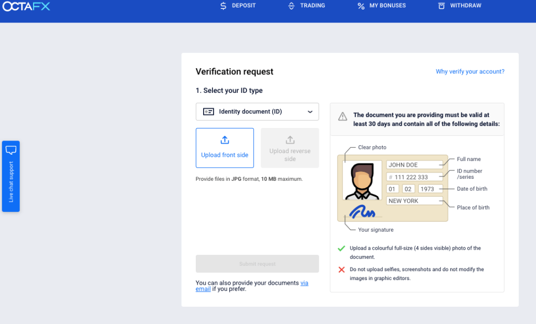This screenshot has height=324, width=536.
Task: Navigate to Withdraw
Action: pos(465,6)
